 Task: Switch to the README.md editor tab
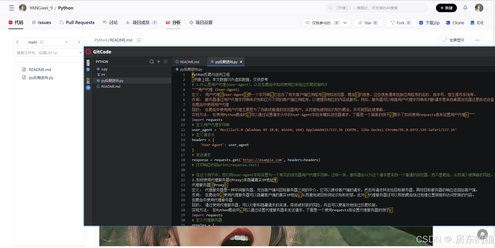click(189, 62)
